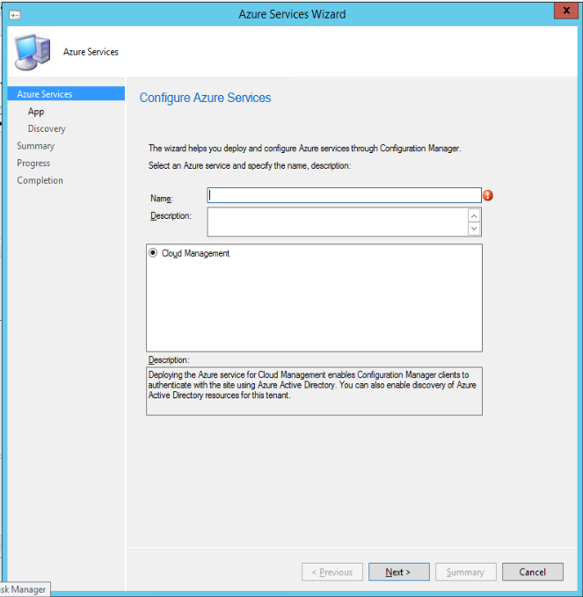Click the red error indicator beside Name
The height and width of the screenshot is (597, 583).
[x=488, y=196]
